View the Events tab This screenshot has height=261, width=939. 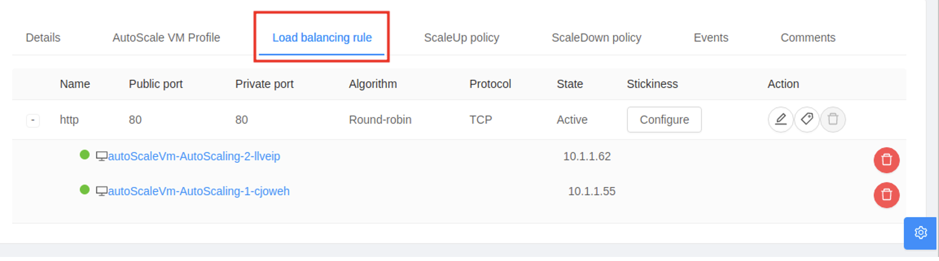[x=711, y=38]
